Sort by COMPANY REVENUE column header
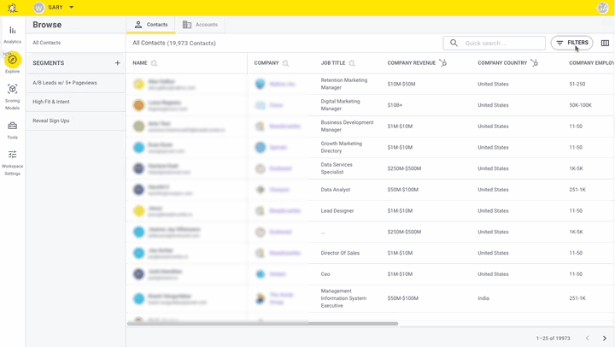 (x=412, y=62)
